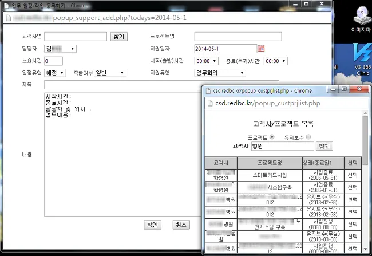Click 찾기 button next to 고객사명 field
Screen dimensions: 372x256
[118, 37]
